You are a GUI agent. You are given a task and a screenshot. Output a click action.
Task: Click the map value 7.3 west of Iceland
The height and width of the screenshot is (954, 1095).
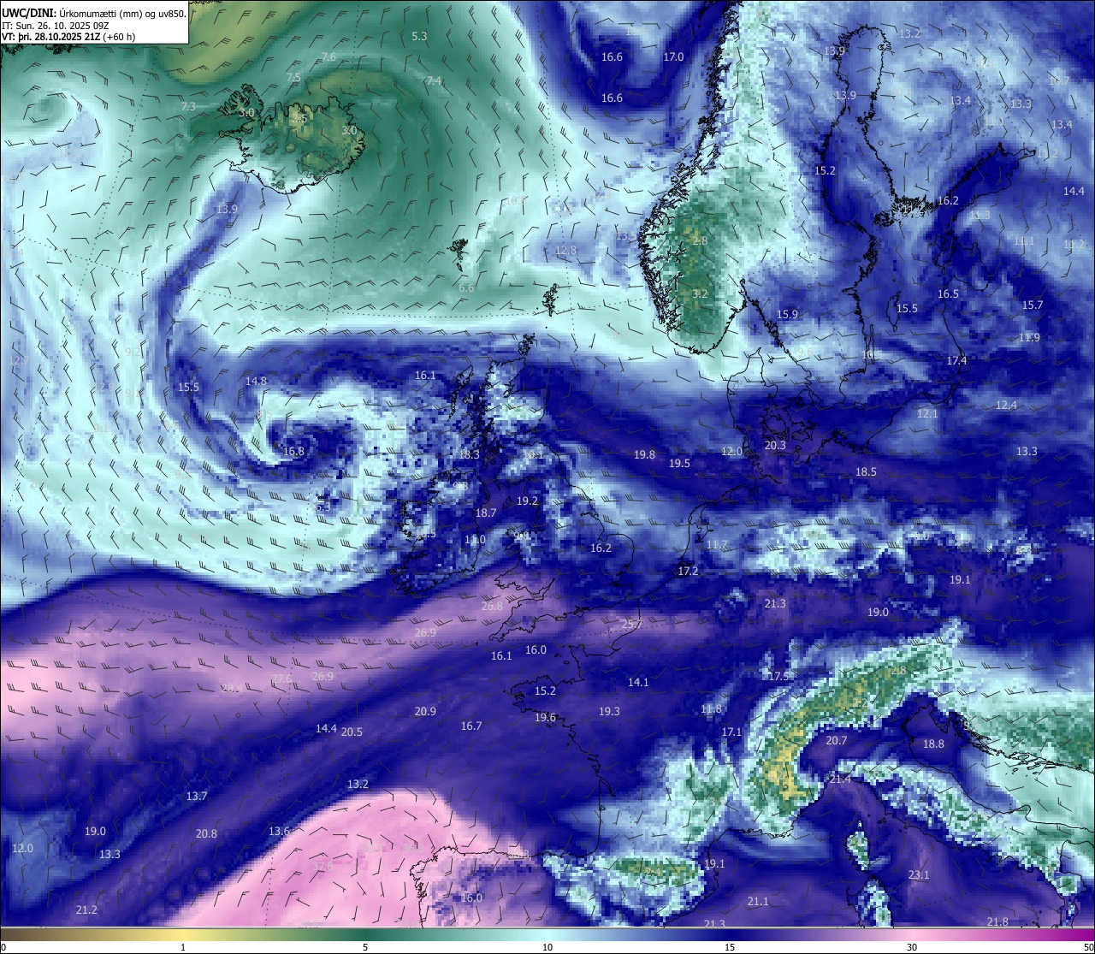pos(189,106)
